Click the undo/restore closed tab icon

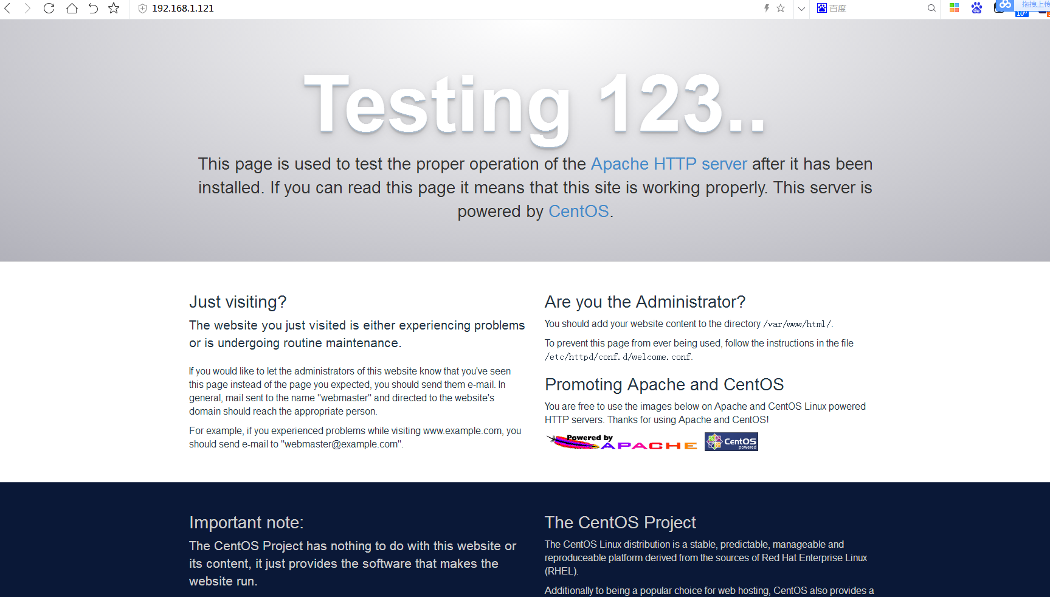point(93,9)
